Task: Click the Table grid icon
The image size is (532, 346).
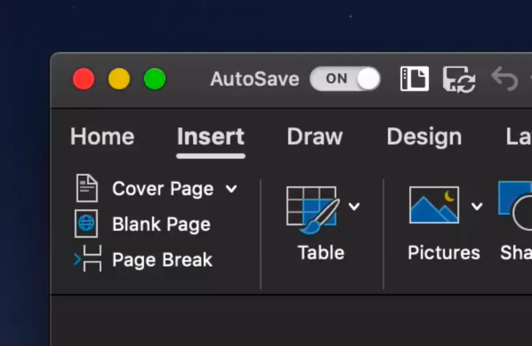Action: 313,210
